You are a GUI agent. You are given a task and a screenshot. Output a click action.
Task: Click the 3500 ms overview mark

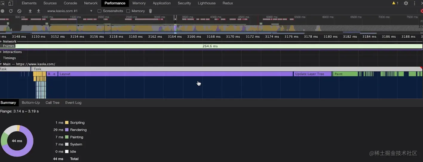188,17
